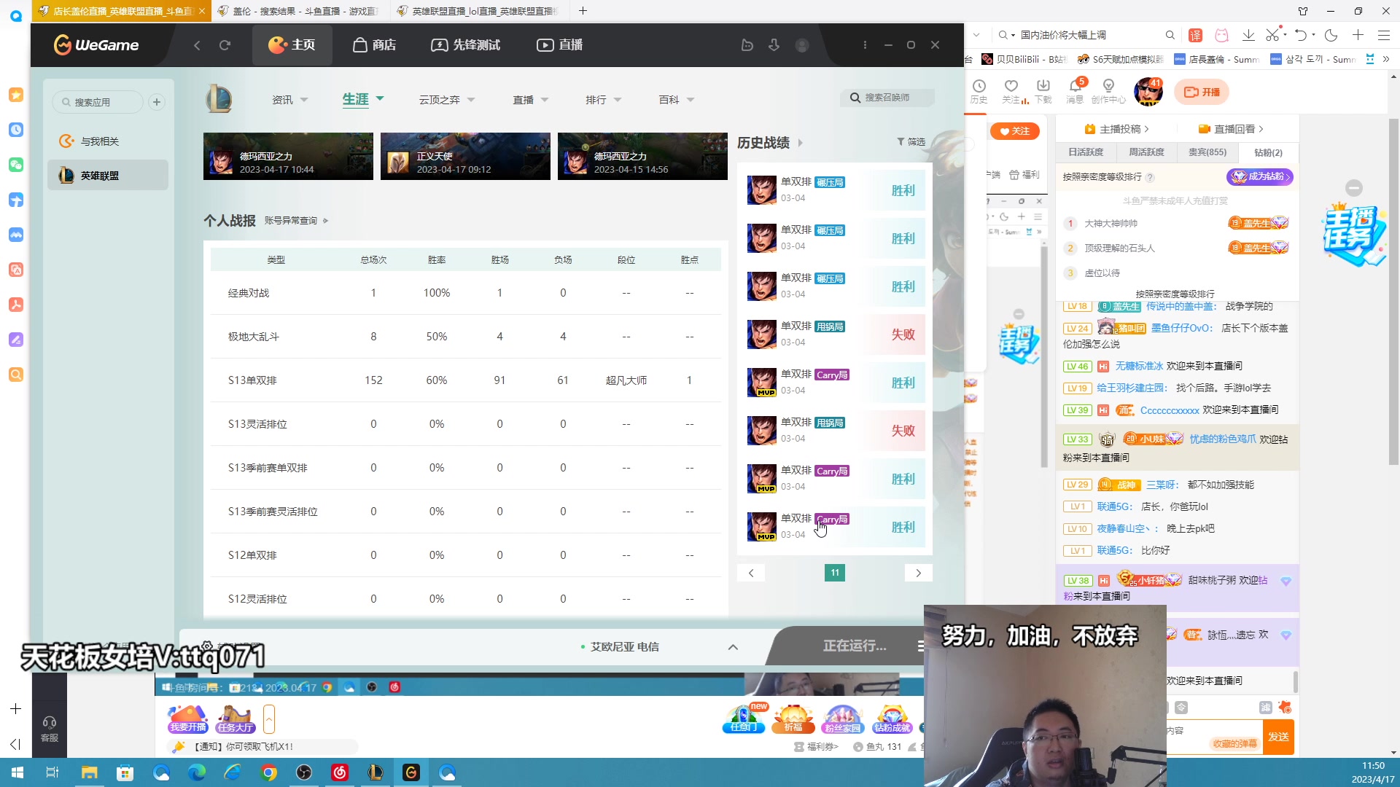Go to next match history page
Screen dimensions: 1400x787
click(918, 573)
